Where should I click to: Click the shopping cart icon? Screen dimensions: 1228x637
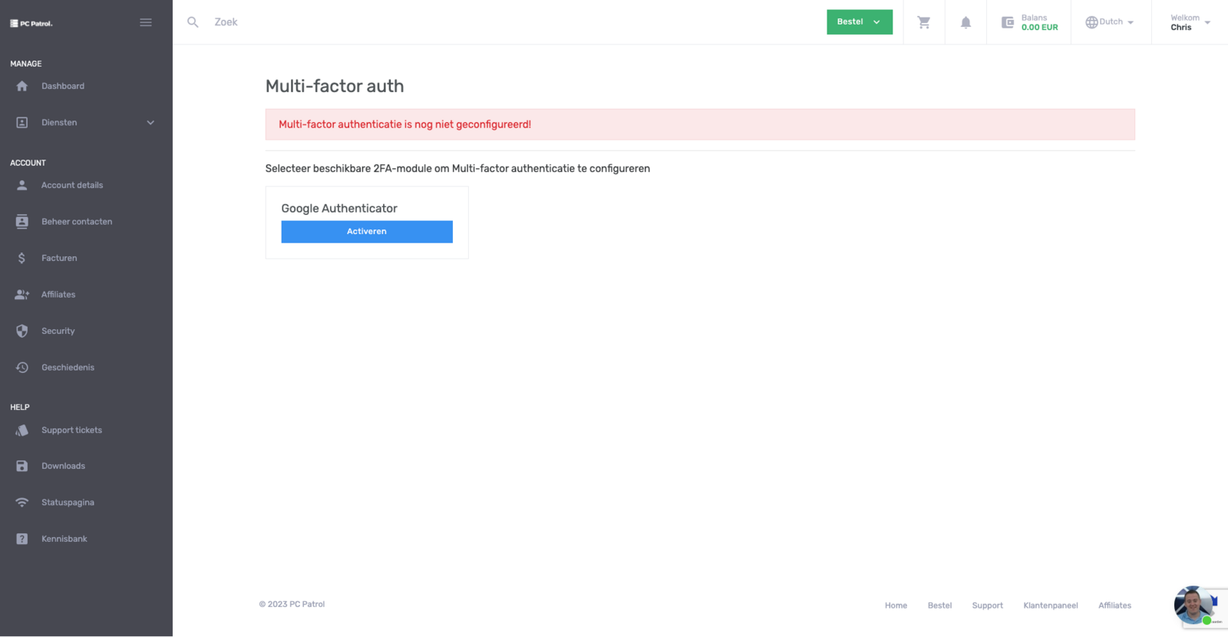[x=924, y=22]
